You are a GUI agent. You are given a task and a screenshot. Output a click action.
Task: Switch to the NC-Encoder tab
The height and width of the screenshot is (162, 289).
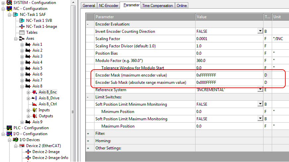tap(109, 6)
